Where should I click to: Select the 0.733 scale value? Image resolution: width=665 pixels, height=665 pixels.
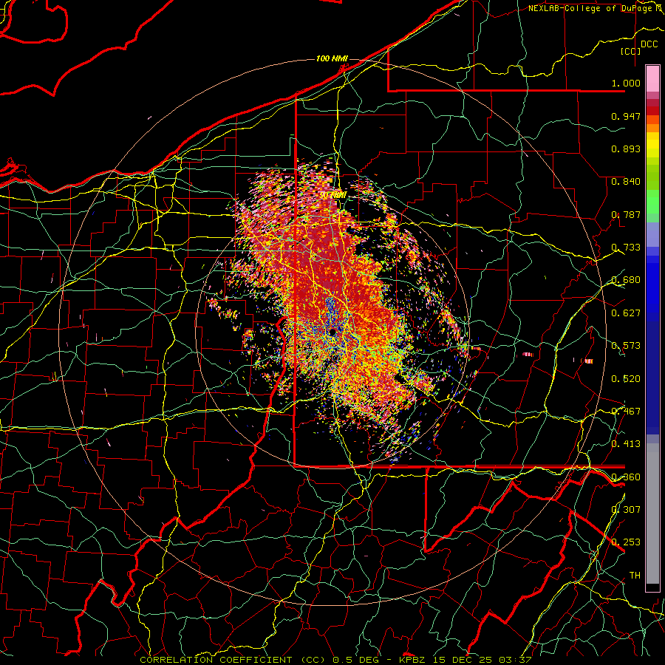(626, 248)
